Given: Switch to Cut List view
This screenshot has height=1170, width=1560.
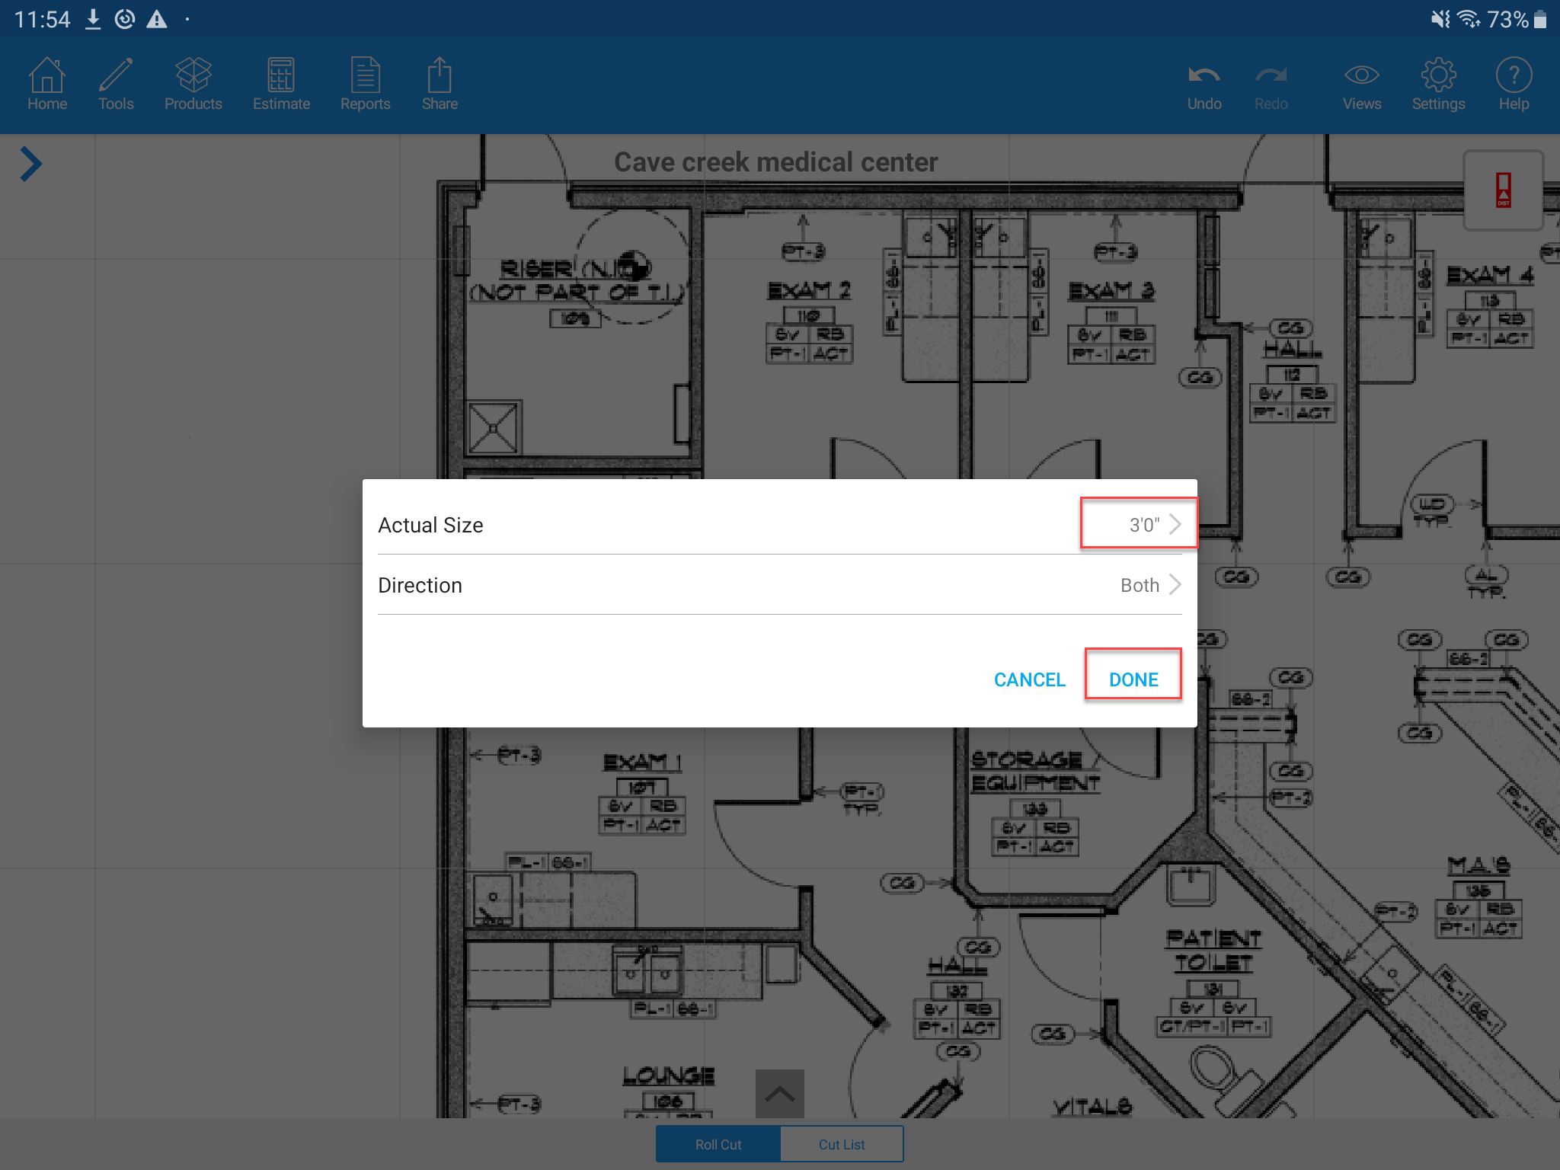Looking at the screenshot, I should tap(842, 1144).
